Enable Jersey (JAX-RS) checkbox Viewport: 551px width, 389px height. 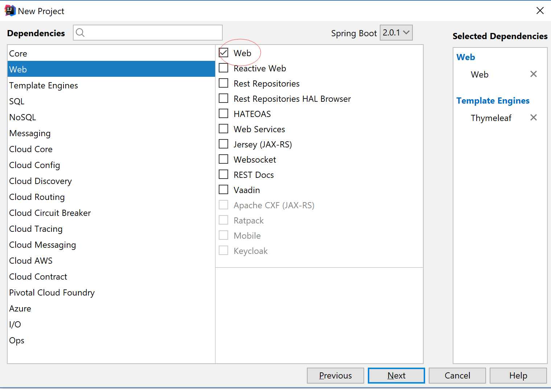223,144
